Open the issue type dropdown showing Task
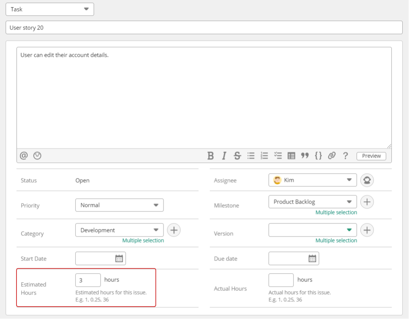 (49, 9)
